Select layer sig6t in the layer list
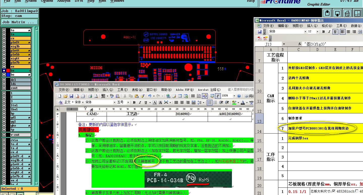The image size is (363, 195). point(20,58)
